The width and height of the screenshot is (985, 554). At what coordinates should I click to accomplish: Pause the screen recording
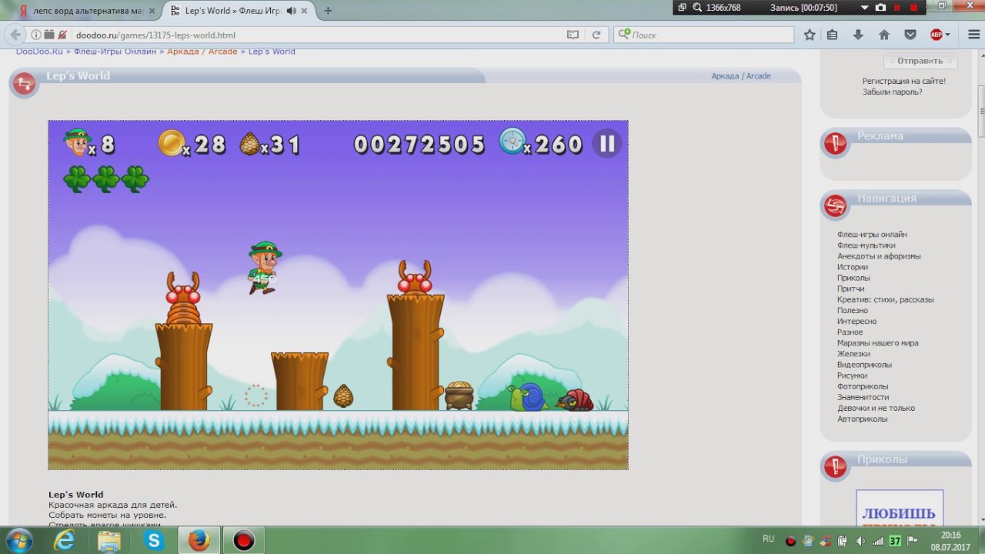click(x=897, y=8)
